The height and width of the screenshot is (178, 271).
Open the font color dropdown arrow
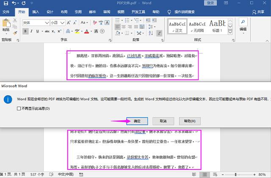click(x=91, y=31)
